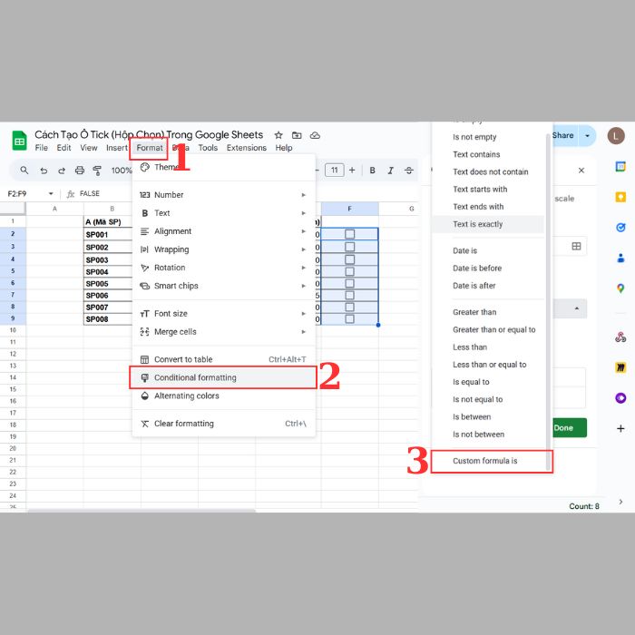Viewport: 635px width, 635px height.
Task: Expand the Alignment submenu
Action: pos(304,231)
